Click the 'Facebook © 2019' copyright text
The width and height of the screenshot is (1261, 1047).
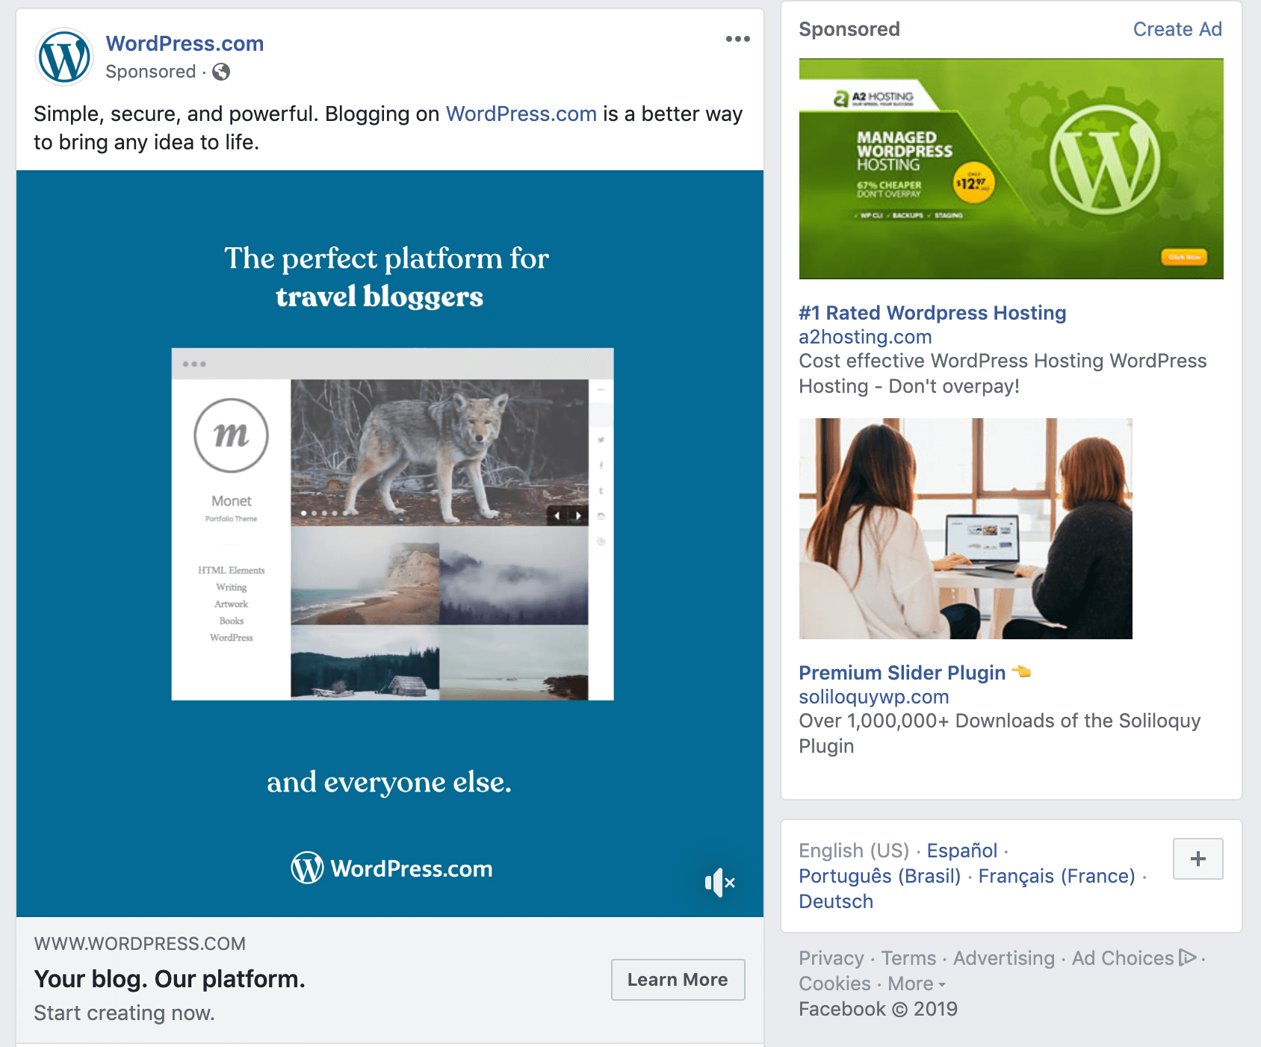tap(879, 1009)
